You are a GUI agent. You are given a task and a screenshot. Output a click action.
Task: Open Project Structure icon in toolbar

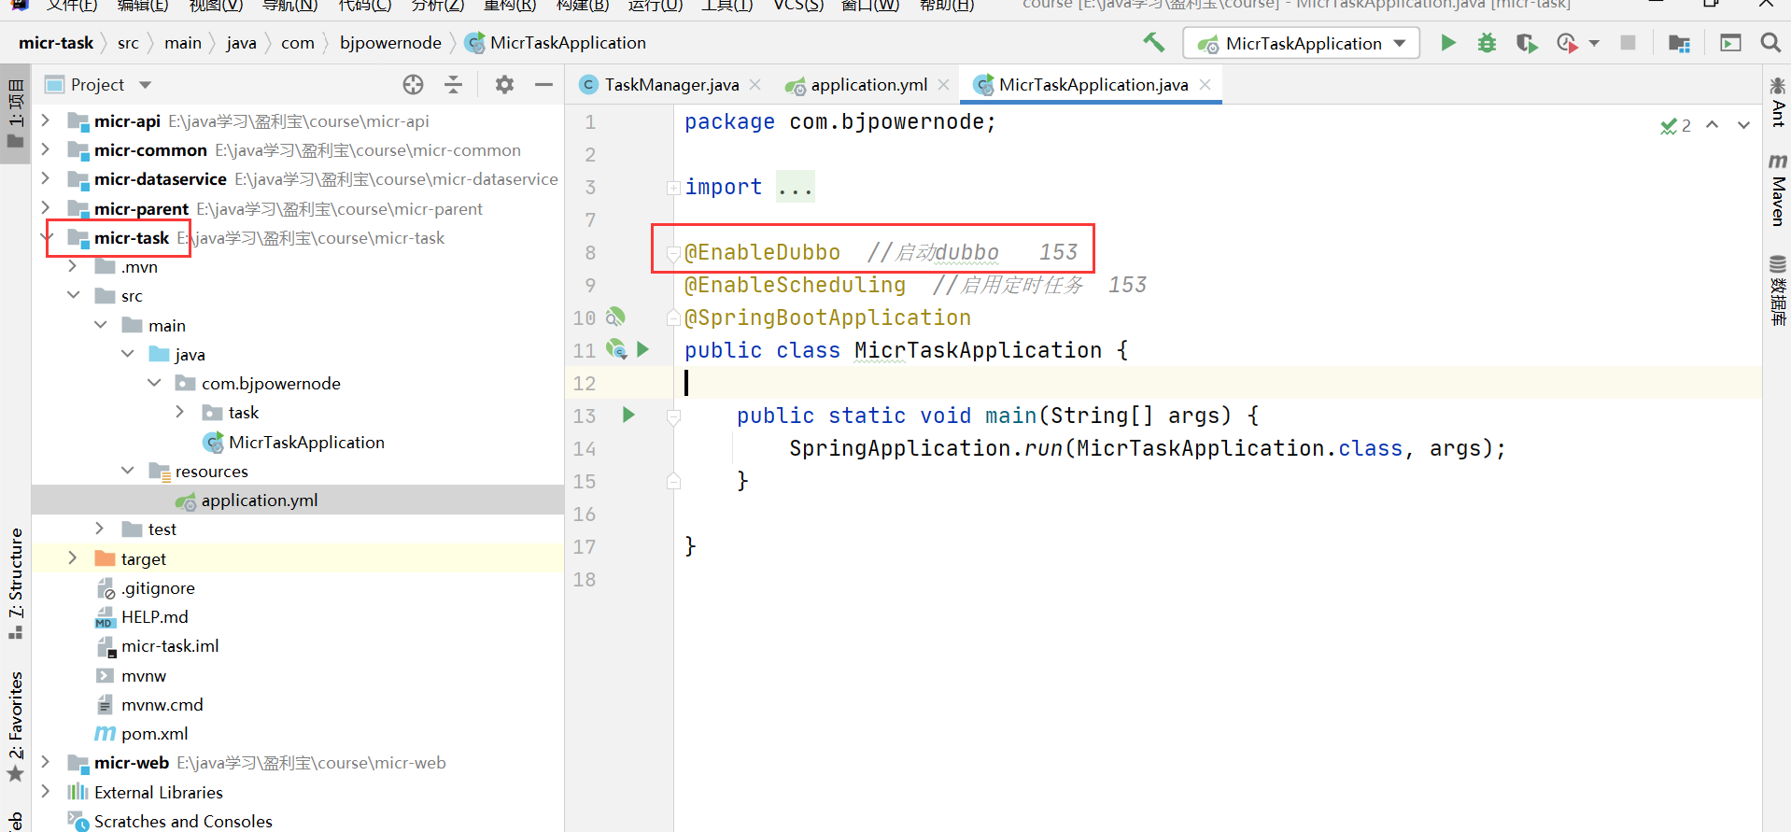(x=1679, y=43)
